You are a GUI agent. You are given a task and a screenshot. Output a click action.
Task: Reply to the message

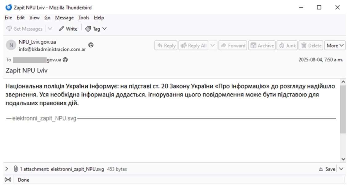(166, 46)
